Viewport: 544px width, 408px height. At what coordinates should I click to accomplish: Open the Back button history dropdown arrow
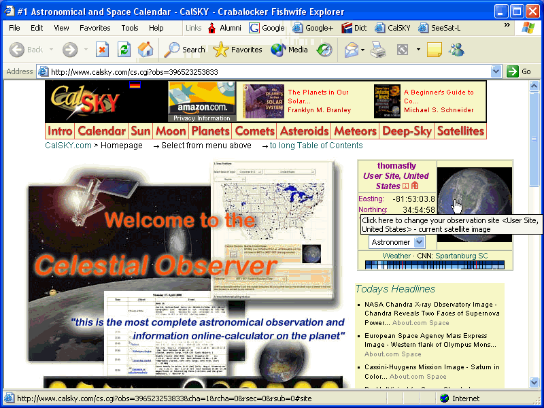tap(52, 50)
